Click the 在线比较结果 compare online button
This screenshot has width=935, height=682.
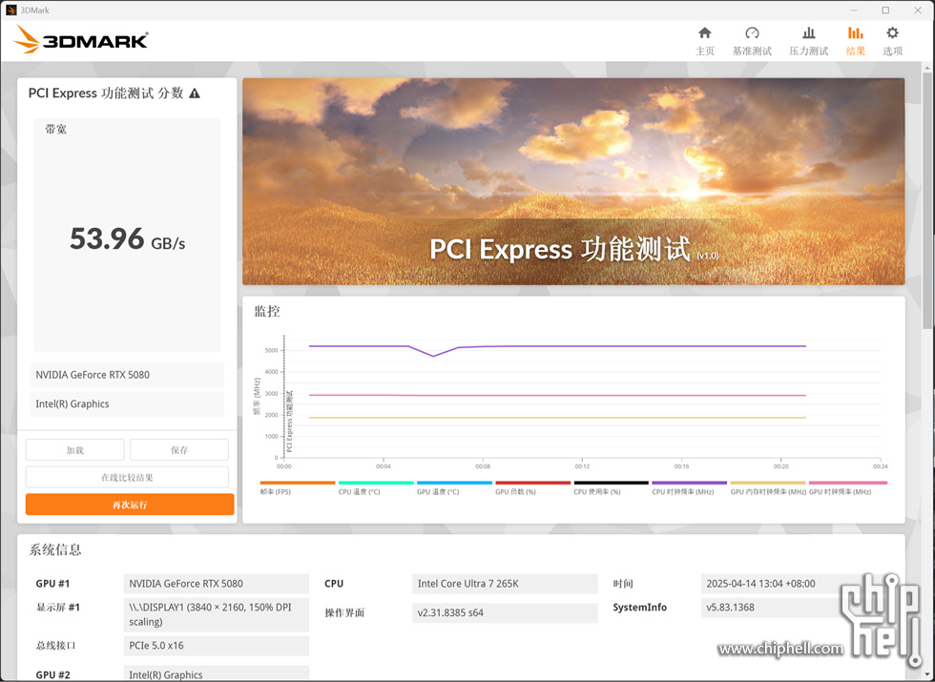127,478
